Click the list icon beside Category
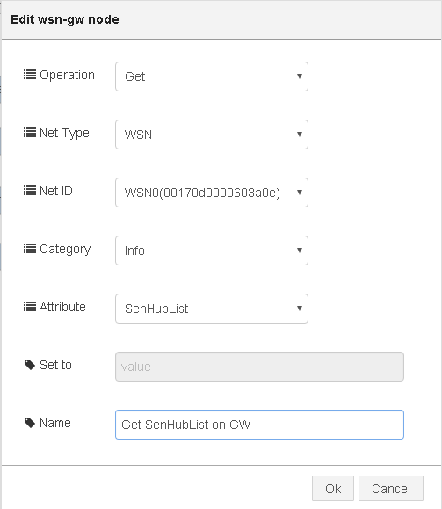This screenshot has height=509, width=442. click(x=30, y=249)
